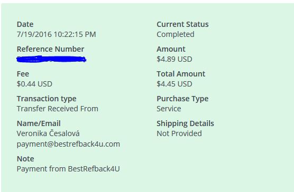Select the date value 7/19/2016 10:22:15 PM
This screenshot has height=192, width=294.
click(56, 34)
